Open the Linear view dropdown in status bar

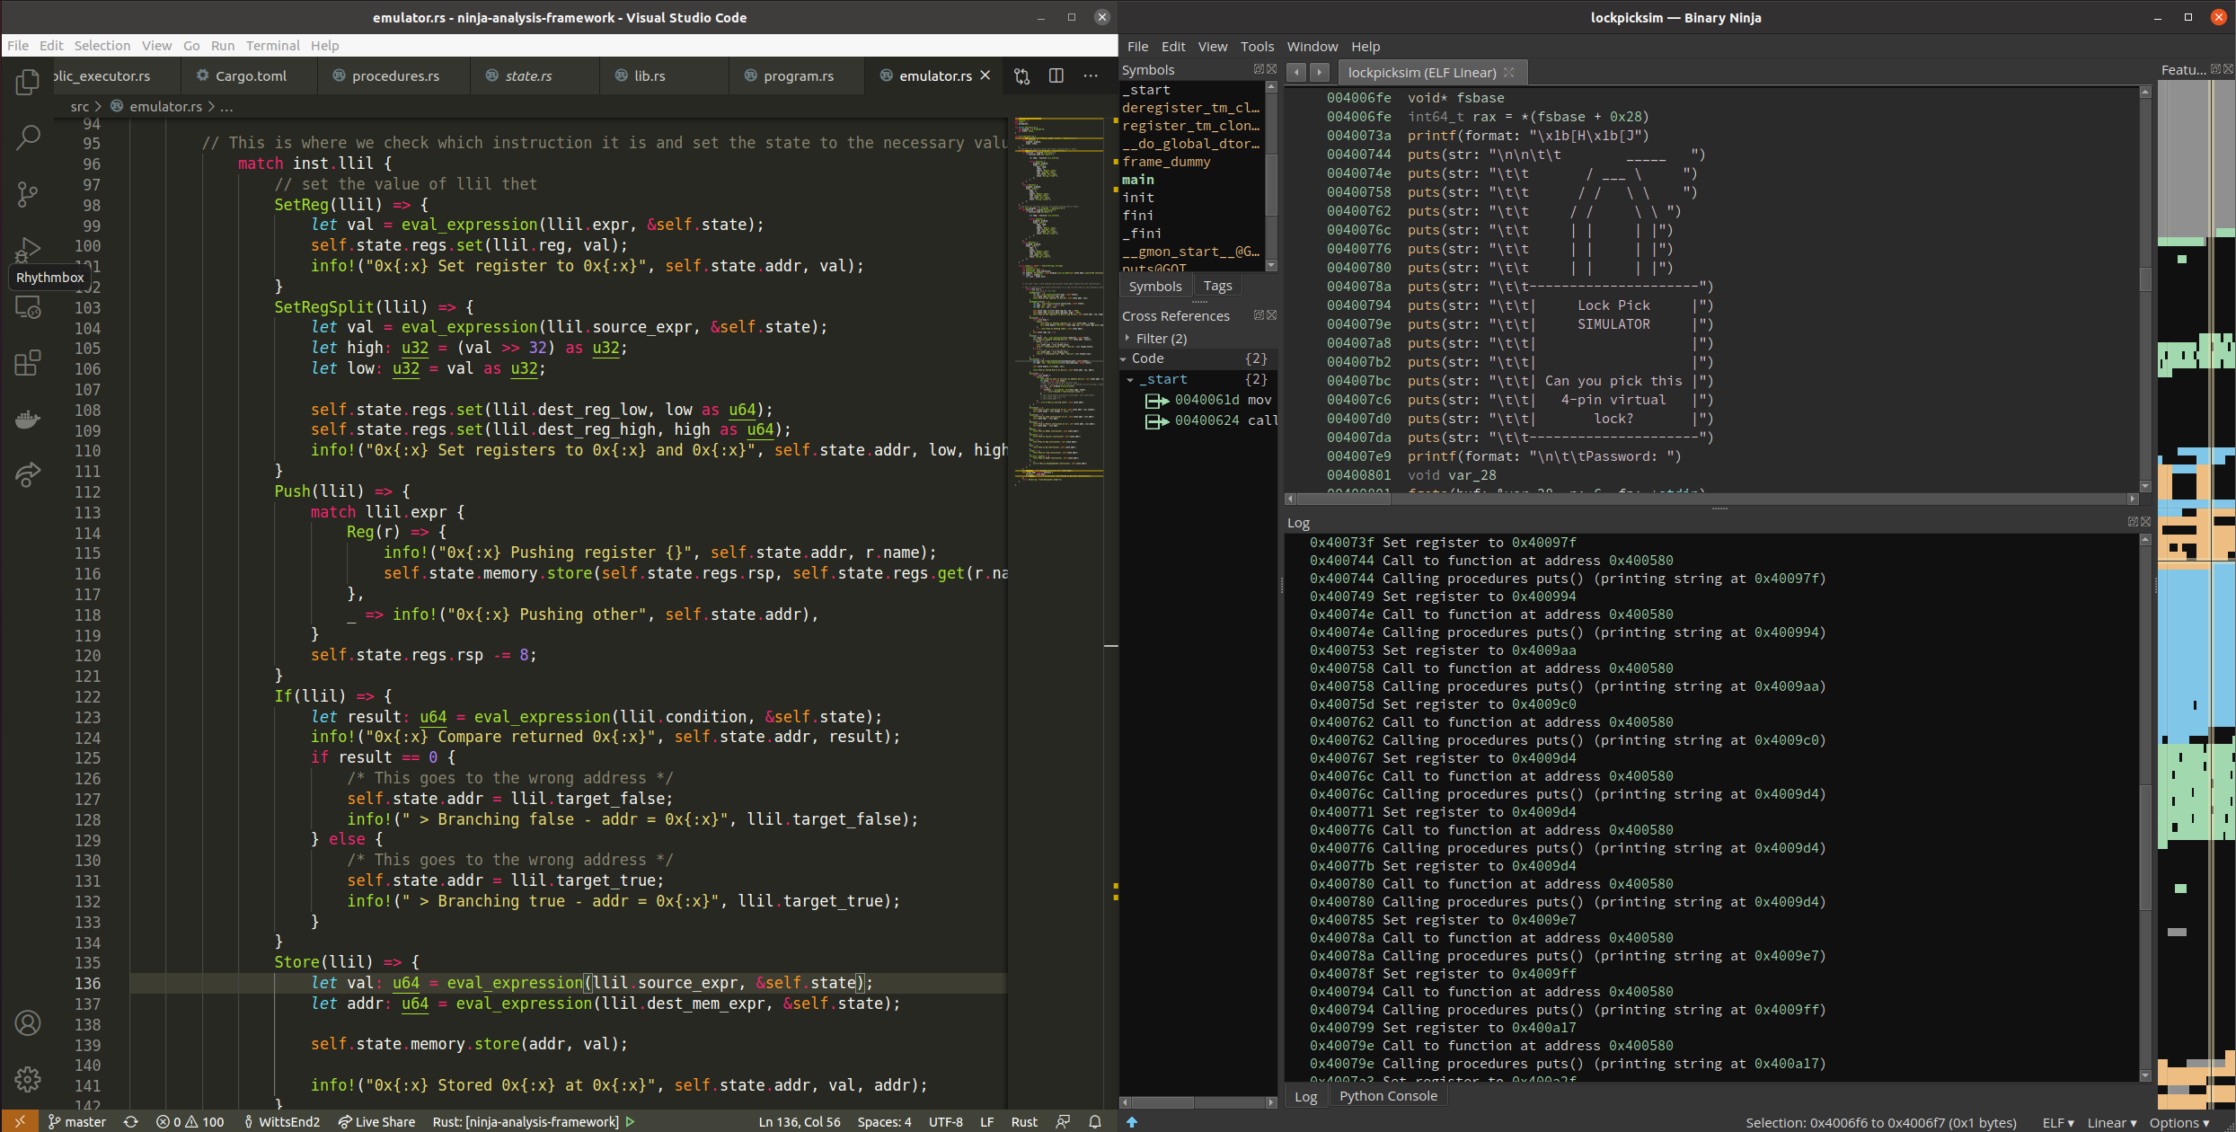pos(2111,1123)
